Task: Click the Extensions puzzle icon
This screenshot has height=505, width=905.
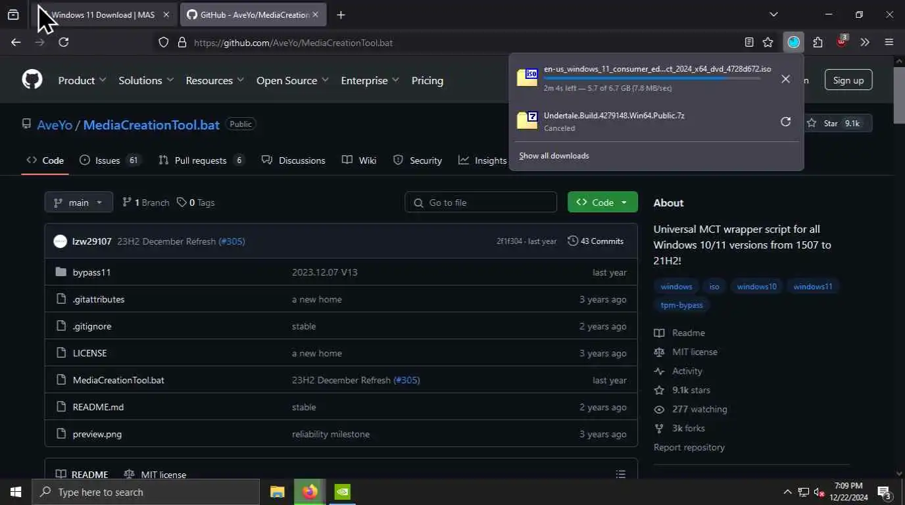Action: click(818, 42)
